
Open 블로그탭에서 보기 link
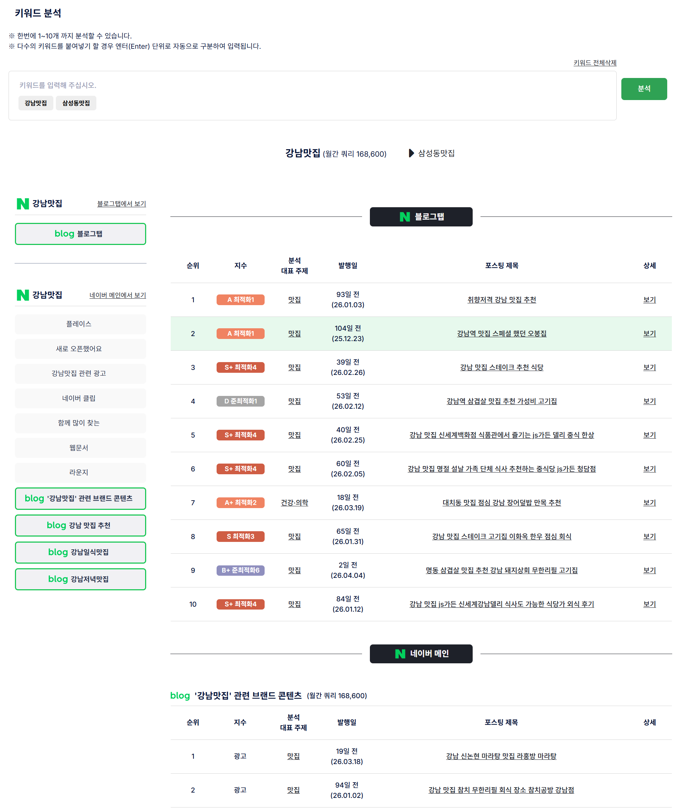coord(121,204)
